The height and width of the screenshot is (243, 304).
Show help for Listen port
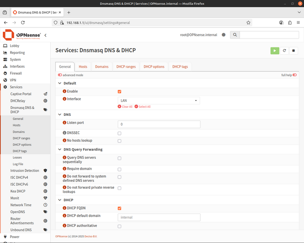64,123
